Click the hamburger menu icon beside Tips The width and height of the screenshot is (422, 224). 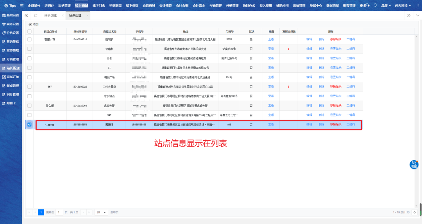(22, 5)
